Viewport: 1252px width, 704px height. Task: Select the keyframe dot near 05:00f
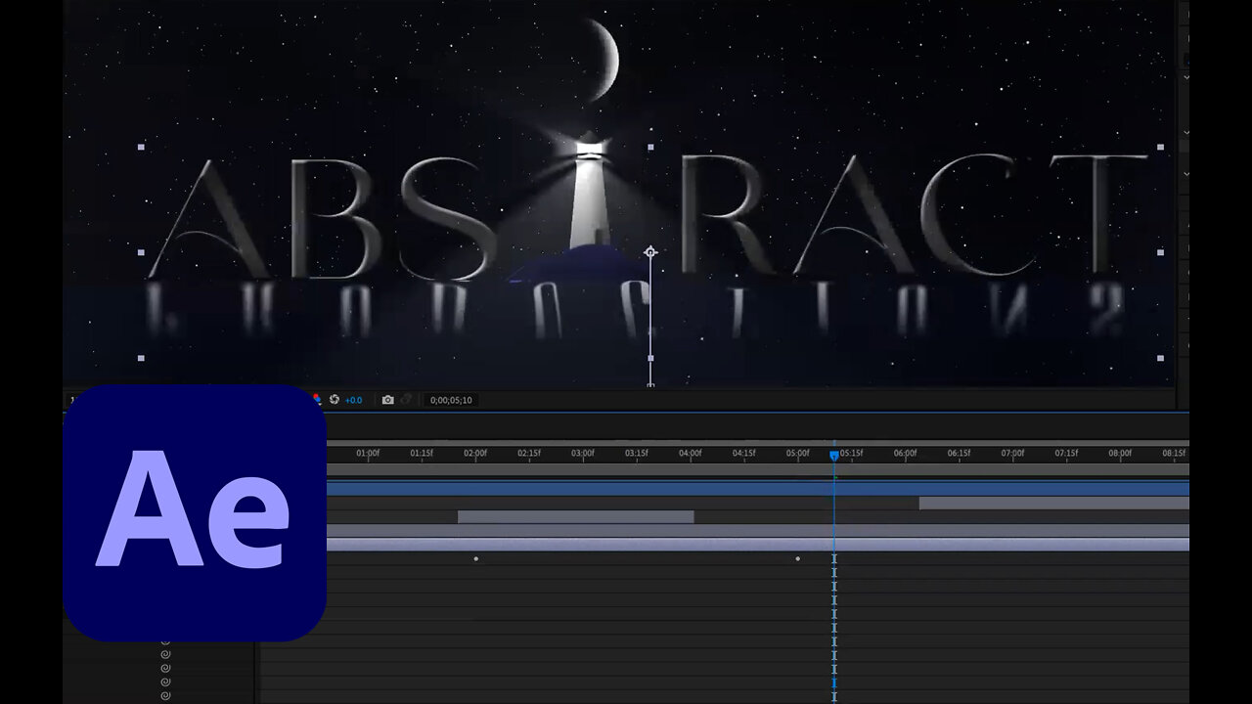[x=797, y=558]
